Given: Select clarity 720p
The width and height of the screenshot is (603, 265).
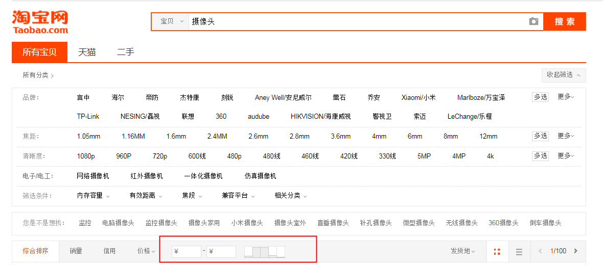Looking at the screenshot, I should click(160, 156).
